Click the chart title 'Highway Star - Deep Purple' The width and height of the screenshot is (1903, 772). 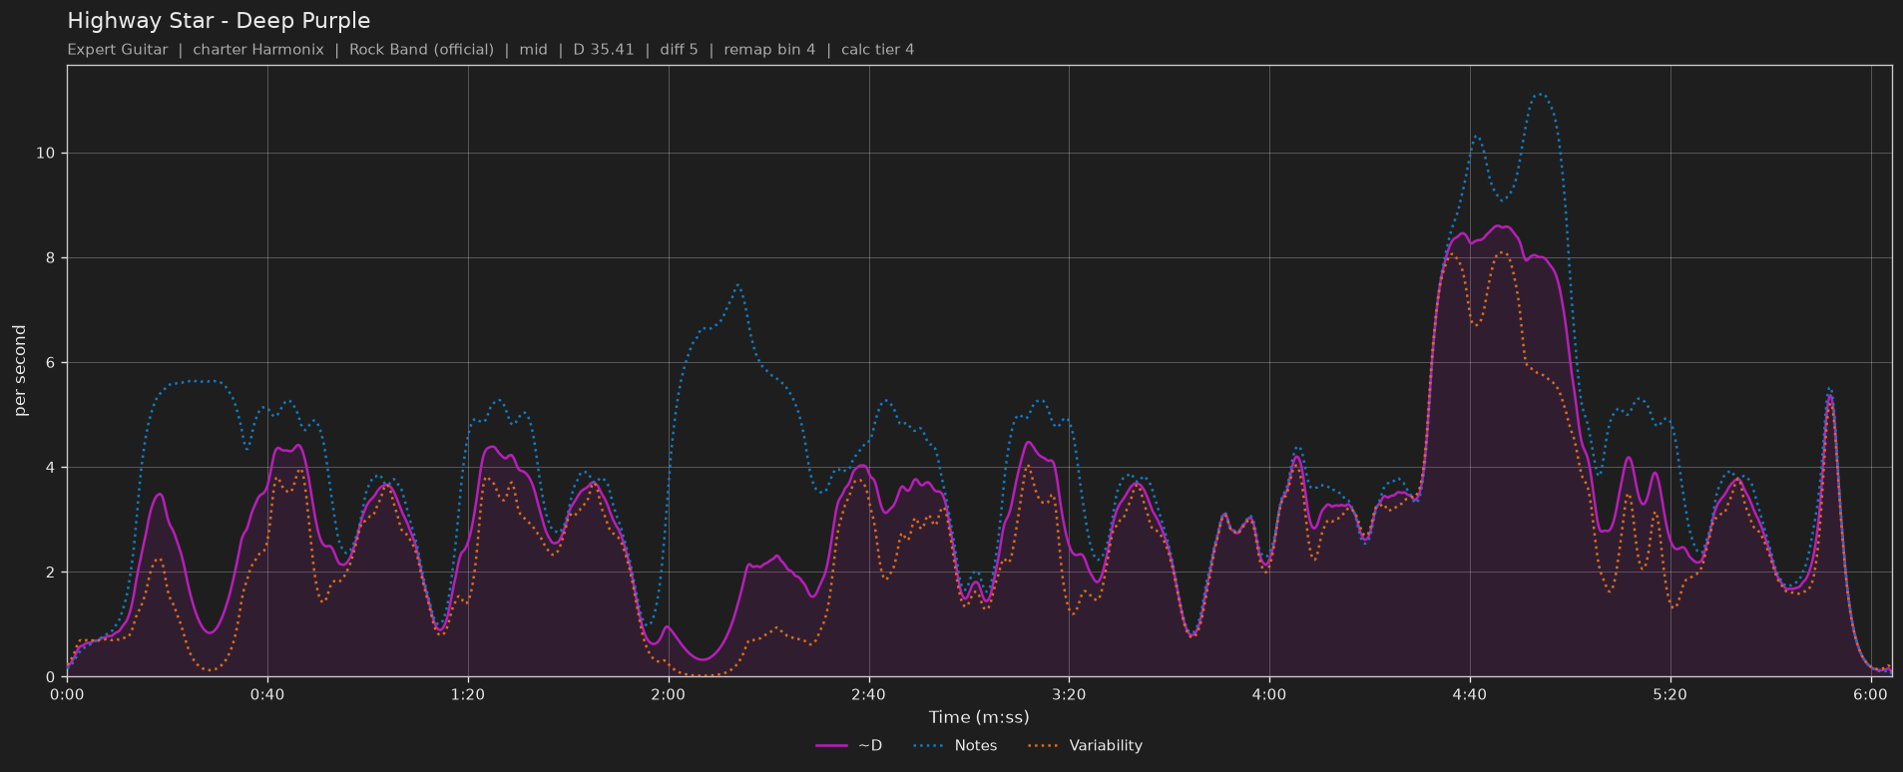[219, 21]
